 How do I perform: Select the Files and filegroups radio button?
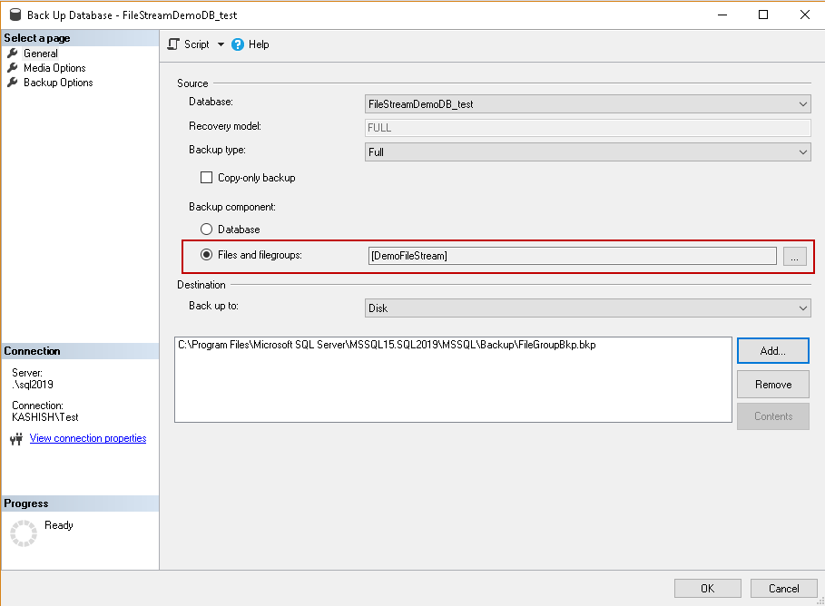(x=206, y=255)
